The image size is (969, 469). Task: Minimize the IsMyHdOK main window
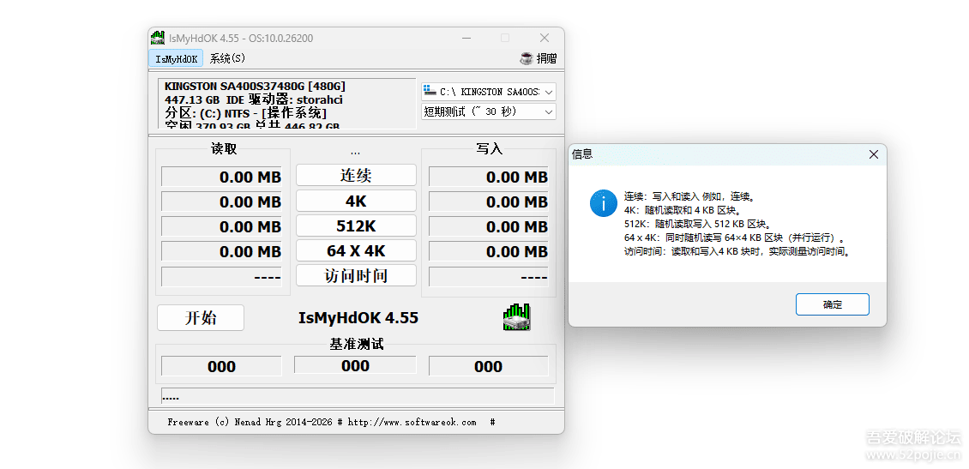[x=468, y=39]
